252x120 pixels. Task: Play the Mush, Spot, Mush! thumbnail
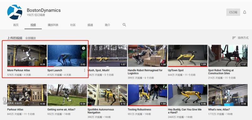coord(107,56)
